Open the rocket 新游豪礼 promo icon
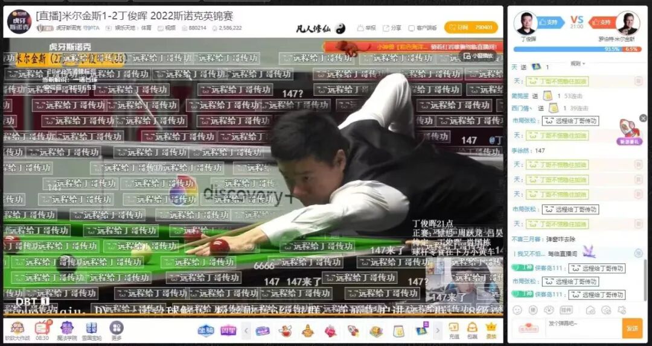The width and height of the screenshot is (652, 346). click(x=630, y=133)
